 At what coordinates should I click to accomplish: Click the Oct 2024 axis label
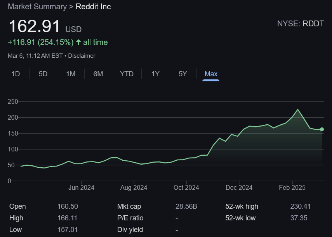(186, 187)
